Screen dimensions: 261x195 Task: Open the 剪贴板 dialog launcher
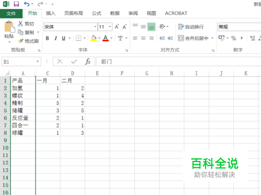click(x=39, y=50)
